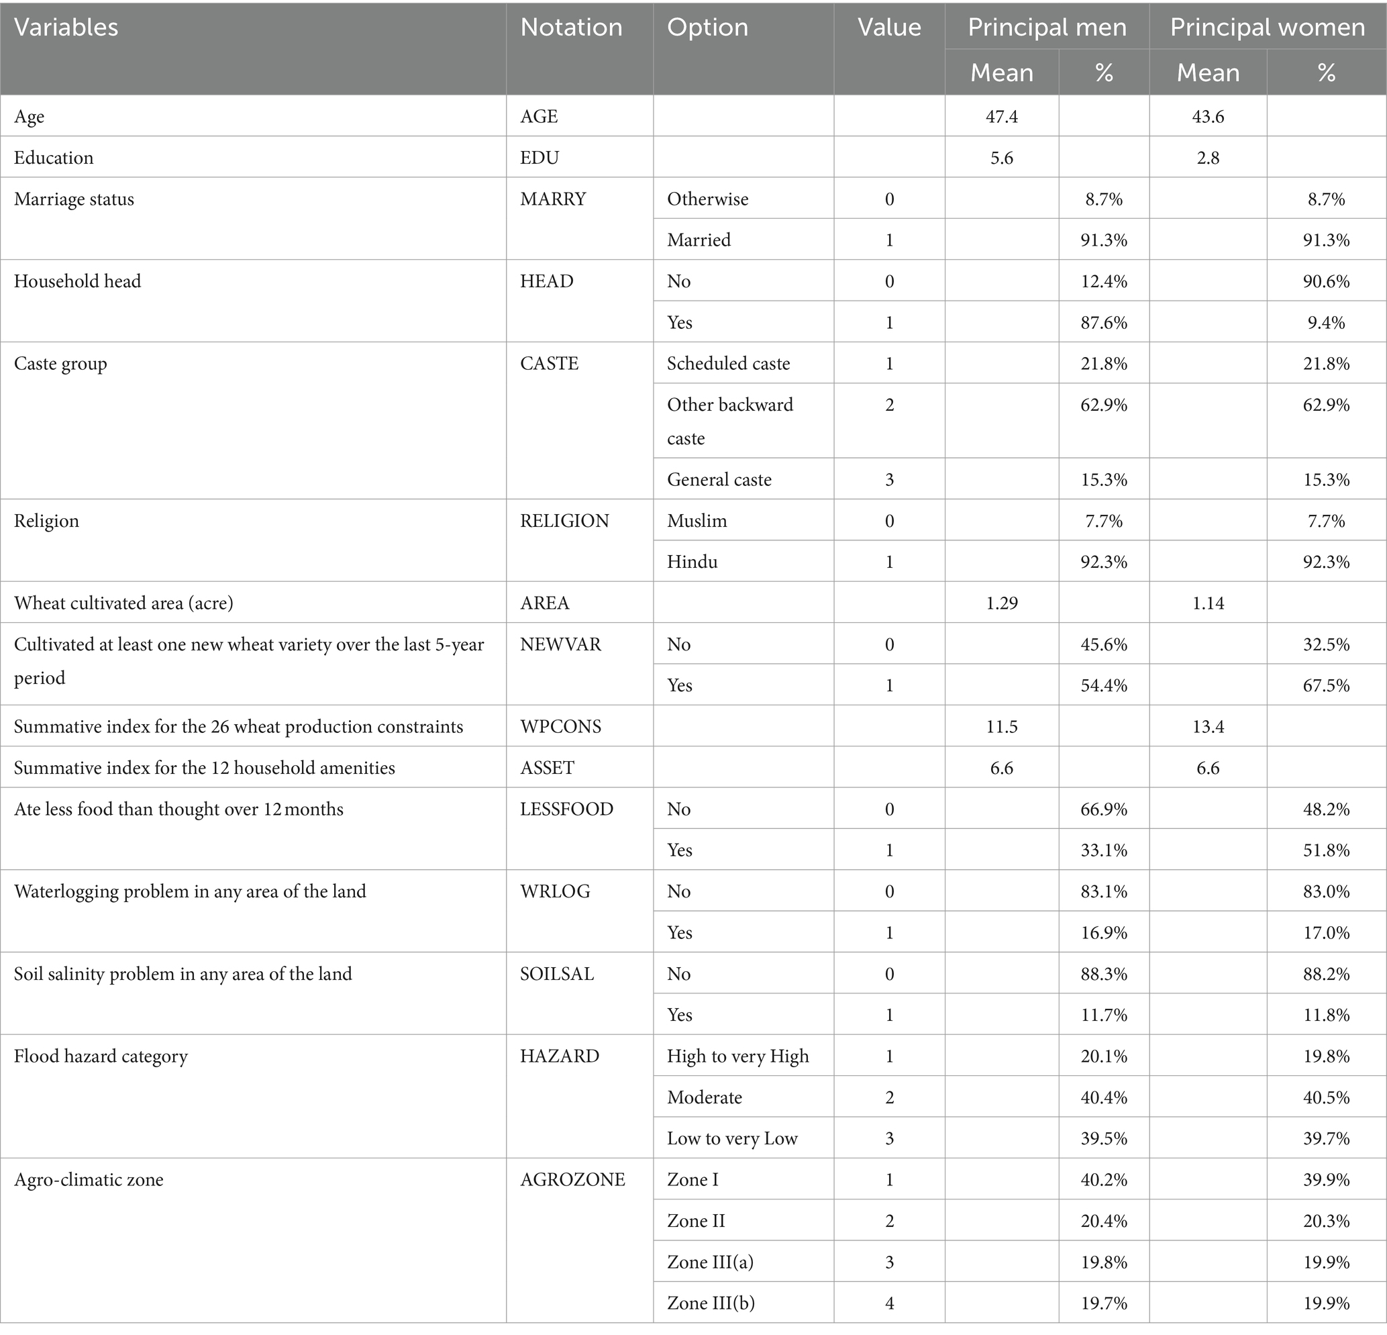Viewport: 1387px width, 1335px height.
Task: Select the LESSFOOD notation cell
Action: (566, 809)
